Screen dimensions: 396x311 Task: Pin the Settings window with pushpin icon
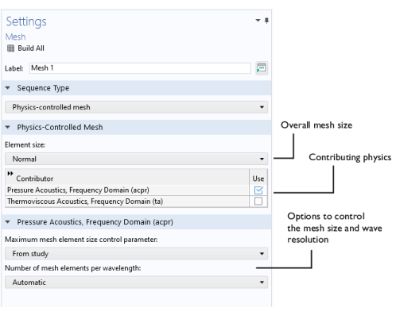click(266, 21)
